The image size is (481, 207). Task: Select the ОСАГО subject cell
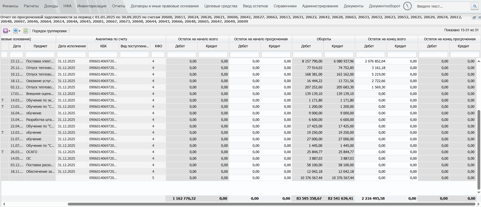coord(40,152)
